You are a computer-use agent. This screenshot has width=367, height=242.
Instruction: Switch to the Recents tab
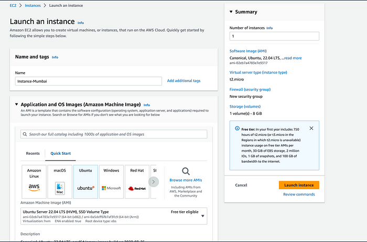pos(33,153)
